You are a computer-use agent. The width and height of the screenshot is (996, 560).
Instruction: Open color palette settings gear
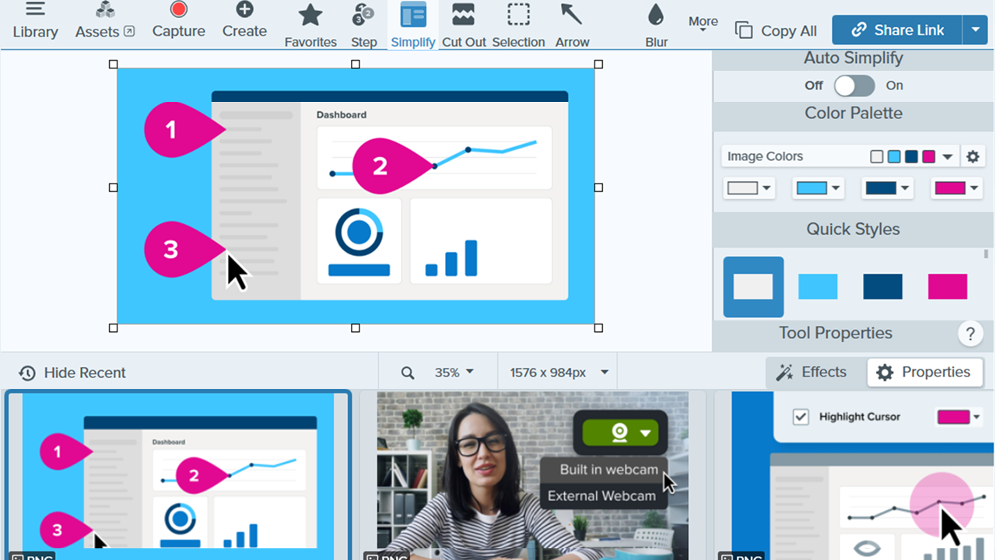972,156
